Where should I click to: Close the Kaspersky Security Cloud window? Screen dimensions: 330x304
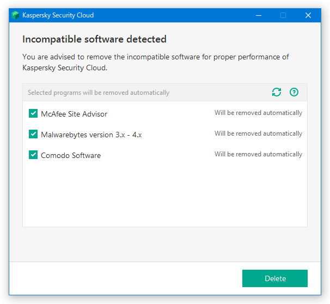point(308,15)
